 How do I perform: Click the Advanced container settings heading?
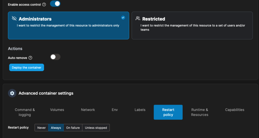pos(46,93)
